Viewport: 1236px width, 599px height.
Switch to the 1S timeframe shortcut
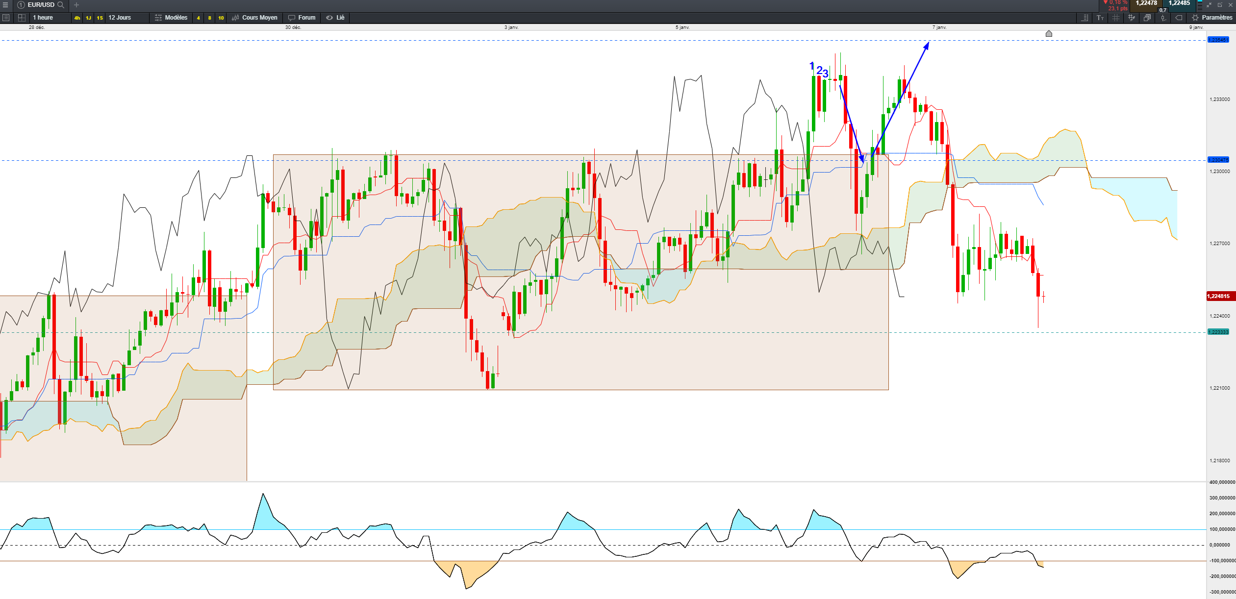[x=100, y=18]
